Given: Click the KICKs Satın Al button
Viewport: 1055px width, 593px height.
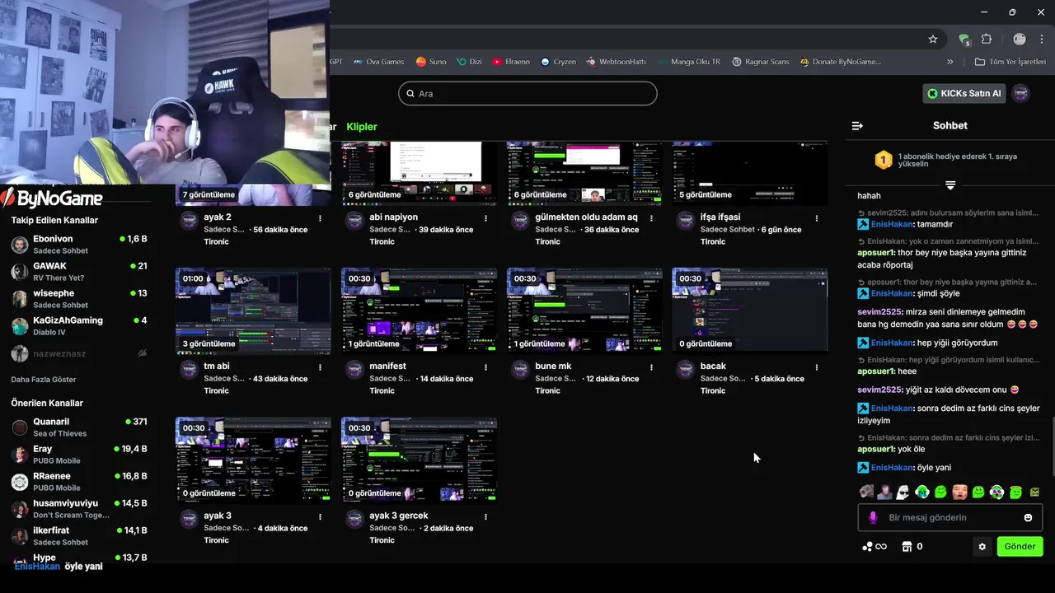Looking at the screenshot, I should pos(964,93).
